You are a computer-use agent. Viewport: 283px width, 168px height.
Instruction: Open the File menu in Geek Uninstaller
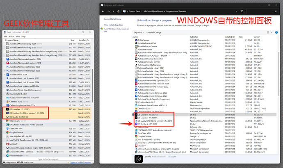(x=6, y=36)
